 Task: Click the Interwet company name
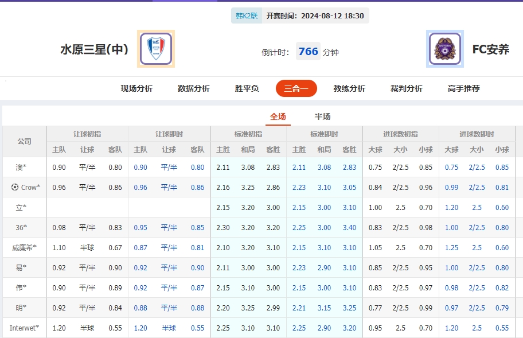(23, 328)
